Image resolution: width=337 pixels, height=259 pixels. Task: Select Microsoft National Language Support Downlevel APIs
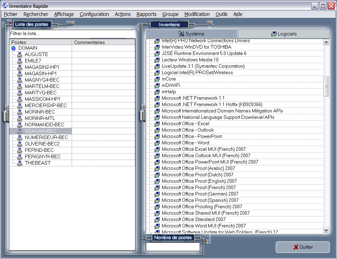point(218,117)
